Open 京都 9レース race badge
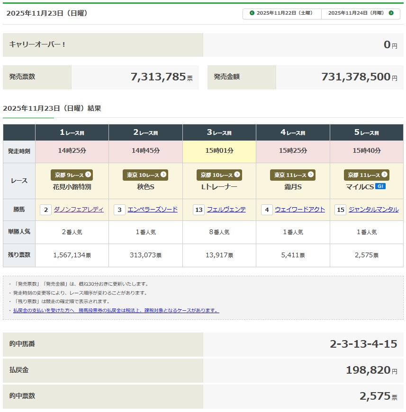 click(72, 175)
